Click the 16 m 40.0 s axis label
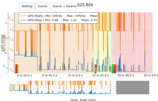Screen dimensions: 158x101 coord(126,75)
